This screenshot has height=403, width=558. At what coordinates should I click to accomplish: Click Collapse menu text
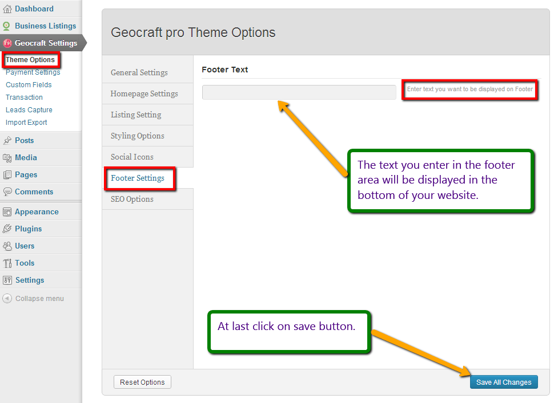[x=39, y=299]
